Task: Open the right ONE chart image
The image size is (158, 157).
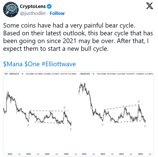Action: 116,114
